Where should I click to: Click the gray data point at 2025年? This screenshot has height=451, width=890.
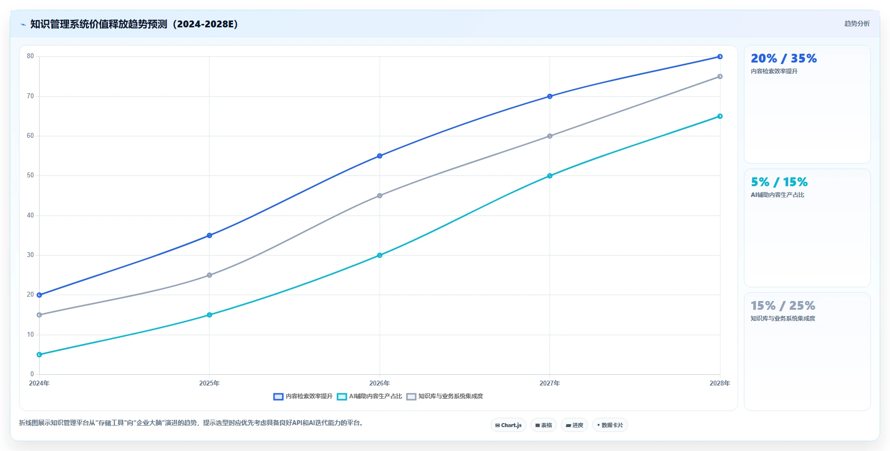[x=210, y=275]
